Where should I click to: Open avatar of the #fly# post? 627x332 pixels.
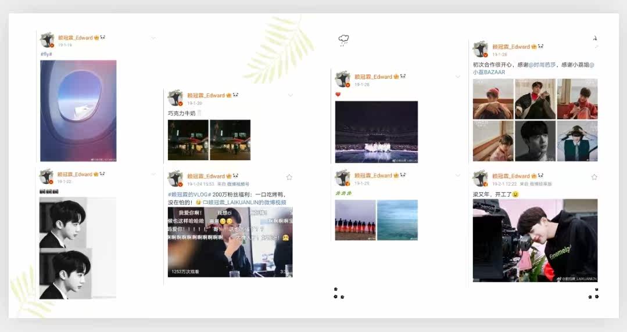[47, 39]
